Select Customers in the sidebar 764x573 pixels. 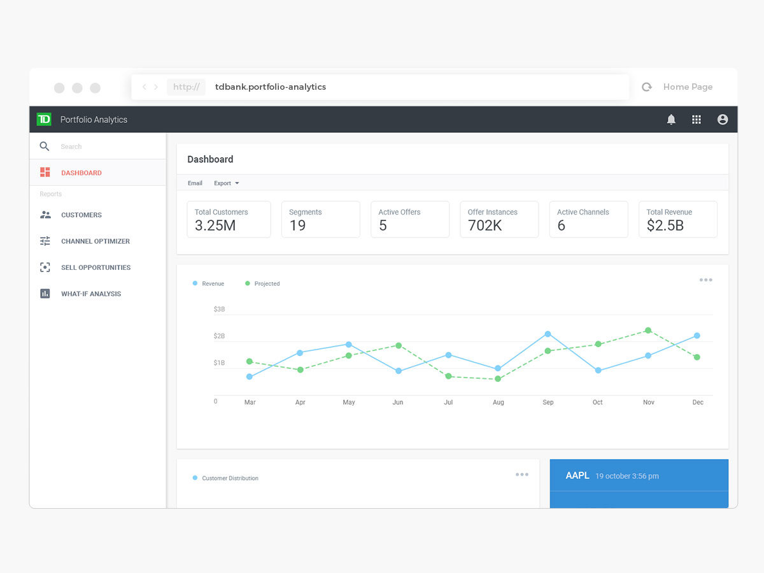pyautogui.click(x=81, y=215)
